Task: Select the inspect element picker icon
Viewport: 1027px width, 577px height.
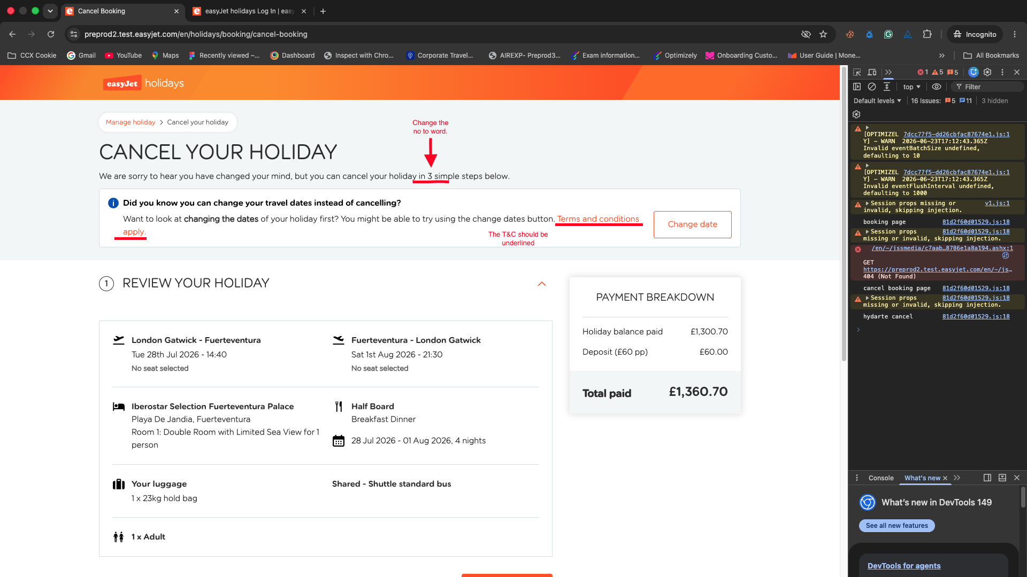Action: 857,72
